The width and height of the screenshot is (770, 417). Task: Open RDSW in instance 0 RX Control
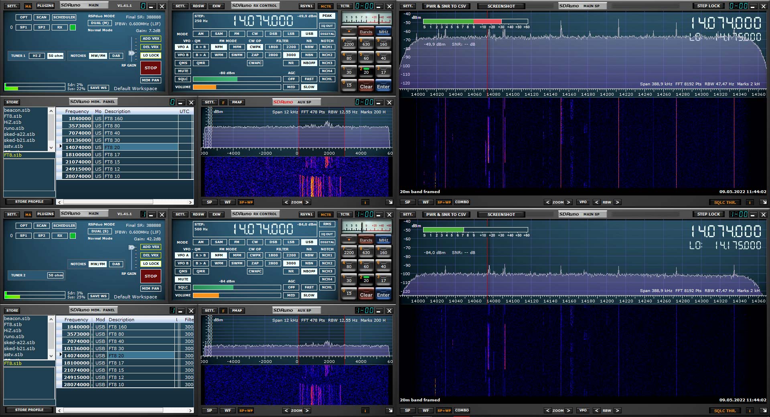[198, 6]
